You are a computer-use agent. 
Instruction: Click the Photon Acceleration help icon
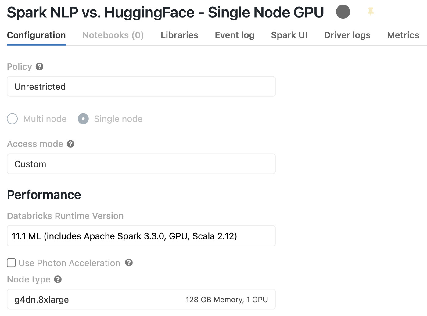pos(129,263)
